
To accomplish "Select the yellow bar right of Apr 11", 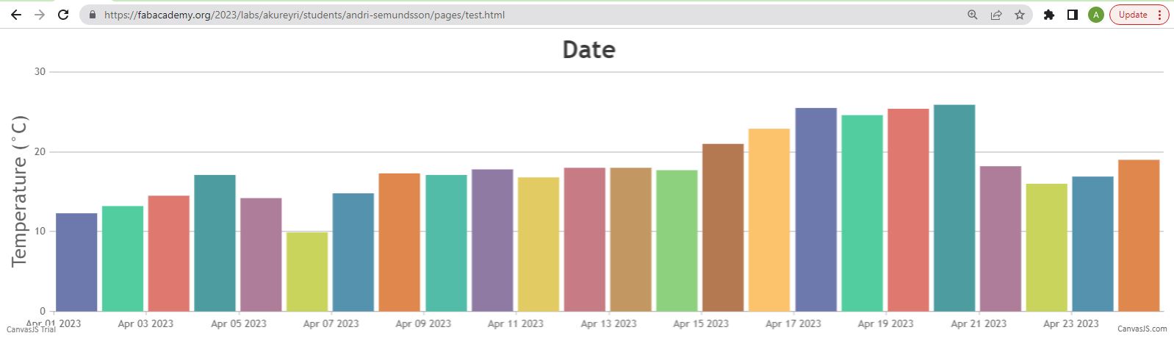I will 539,244.
